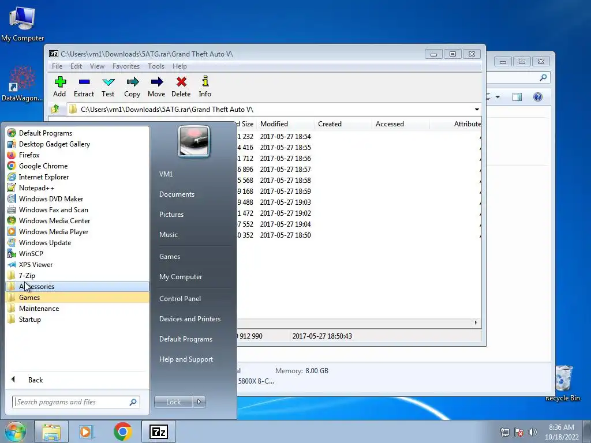Open the view options dropdown in Explorer window

click(498, 97)
